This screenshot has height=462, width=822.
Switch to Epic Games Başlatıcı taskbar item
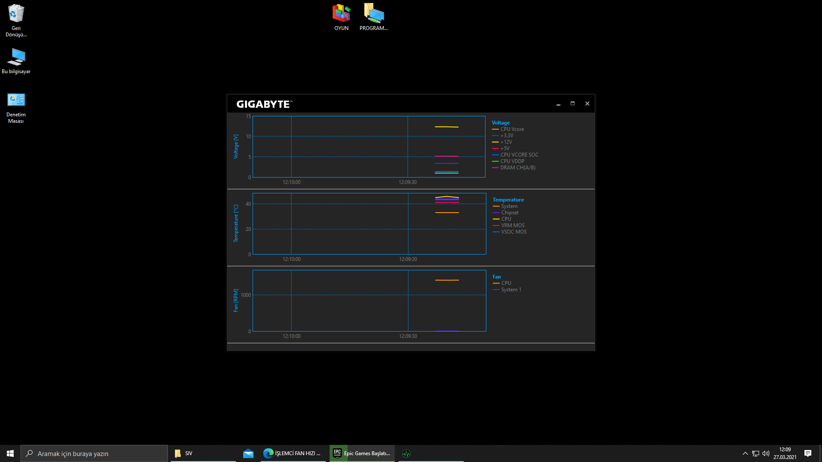pyautogui.click(x=362, y=453)
